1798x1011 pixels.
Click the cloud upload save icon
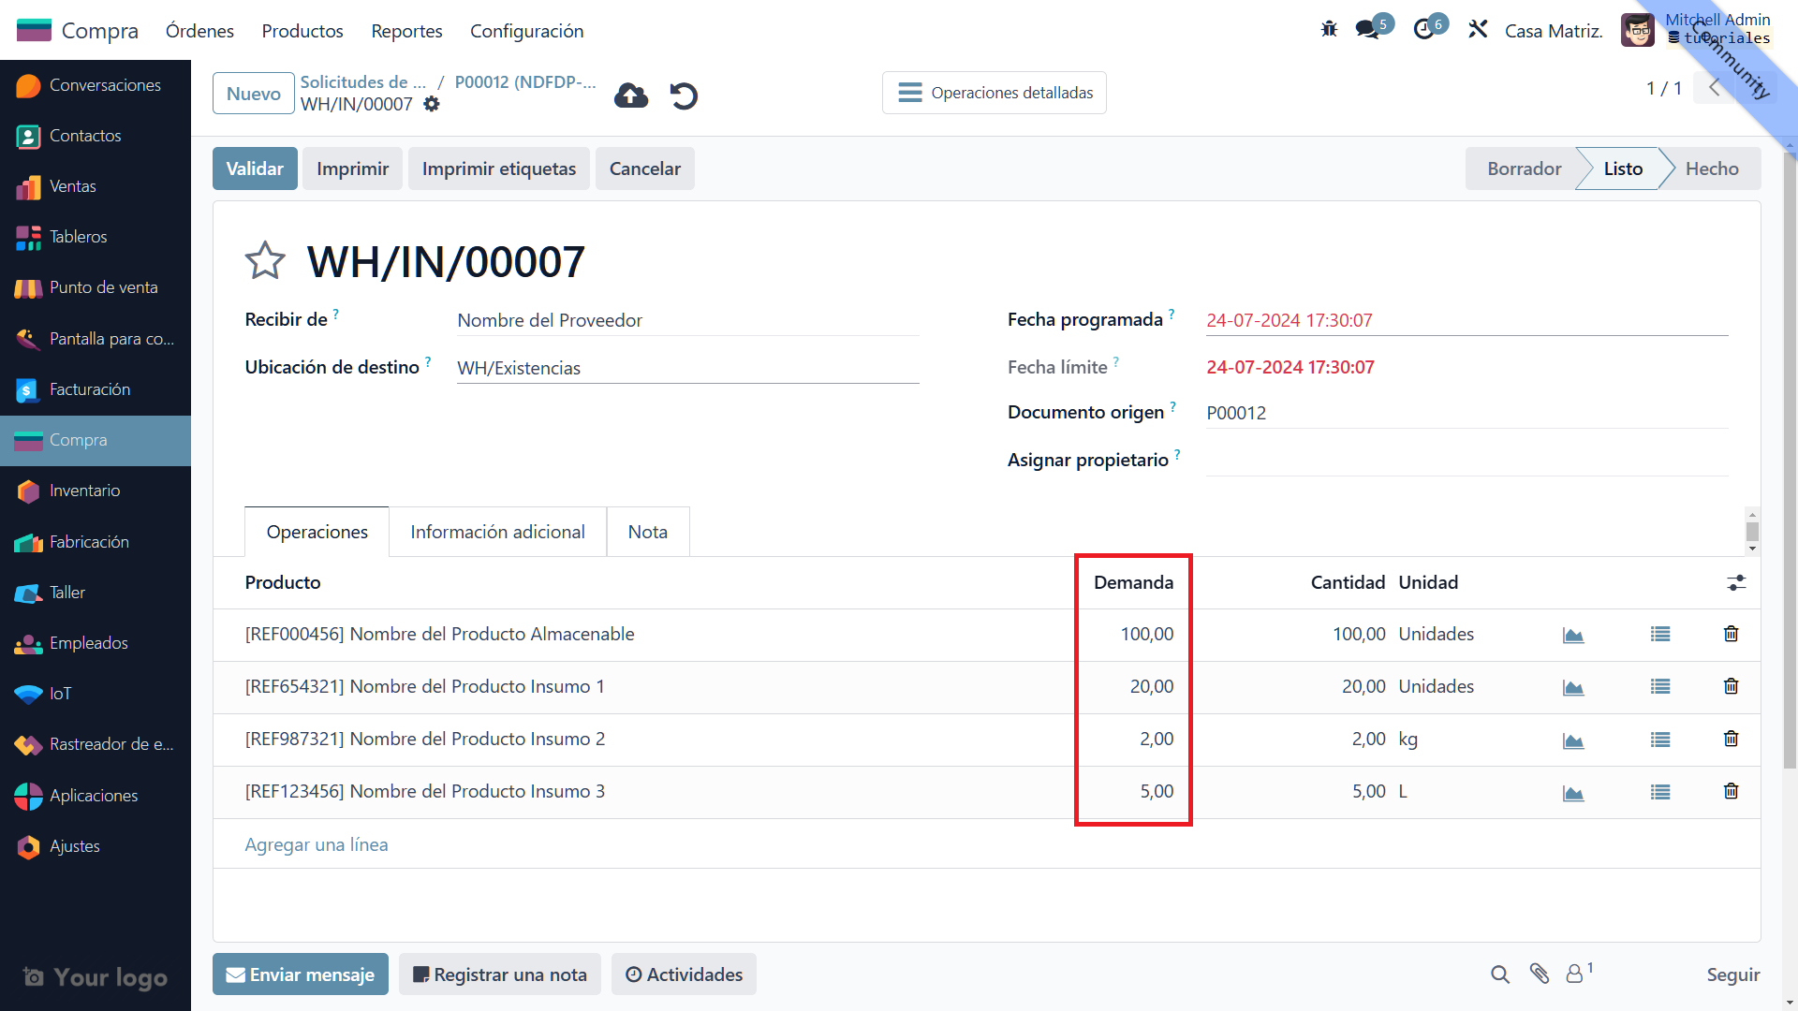point(631,95)
